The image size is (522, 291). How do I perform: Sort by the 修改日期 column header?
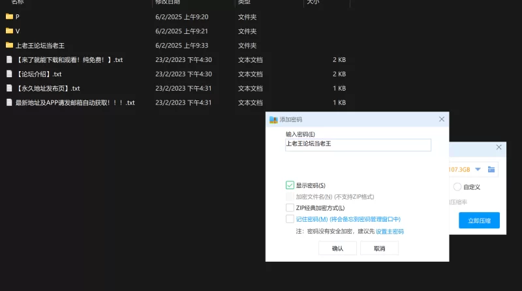click(x=168, y=2)
